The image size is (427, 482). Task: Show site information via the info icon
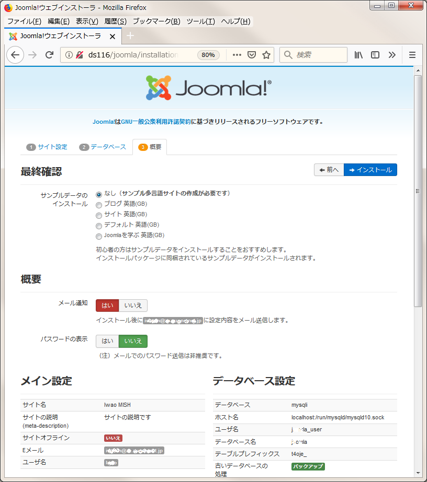pos(69,55)
